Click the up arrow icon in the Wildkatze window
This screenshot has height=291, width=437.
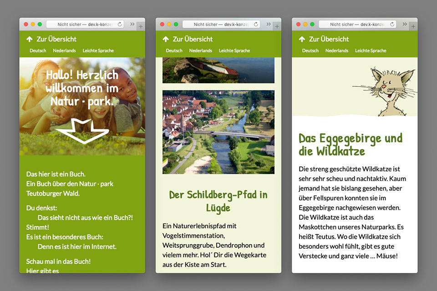302,39
